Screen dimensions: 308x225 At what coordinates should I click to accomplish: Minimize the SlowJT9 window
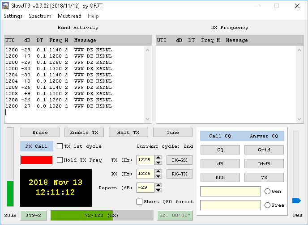257,6
